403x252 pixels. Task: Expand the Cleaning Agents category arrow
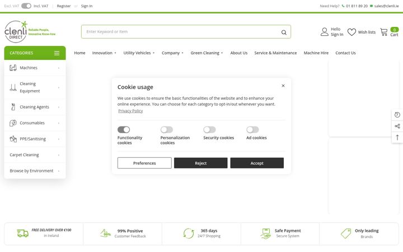[59, 107]
